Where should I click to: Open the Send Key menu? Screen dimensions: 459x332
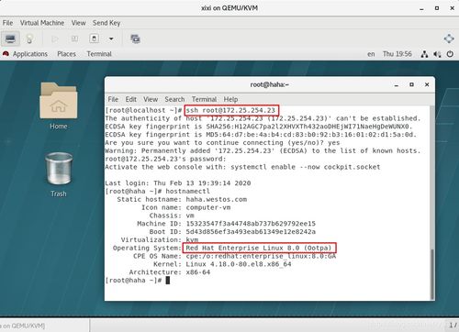[106, 23]
